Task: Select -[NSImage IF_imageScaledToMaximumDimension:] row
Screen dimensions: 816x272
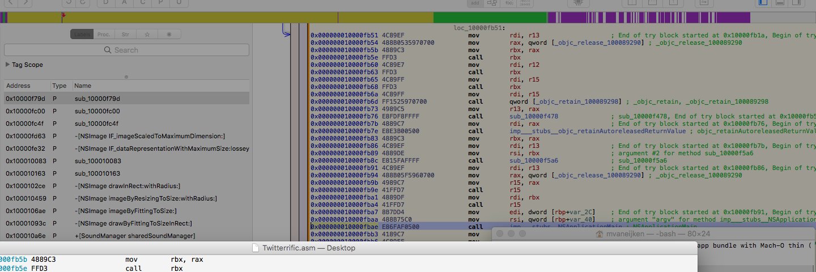Action: (126, 136)
